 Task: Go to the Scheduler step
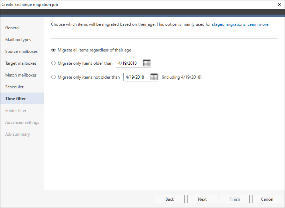click(22, 87)
